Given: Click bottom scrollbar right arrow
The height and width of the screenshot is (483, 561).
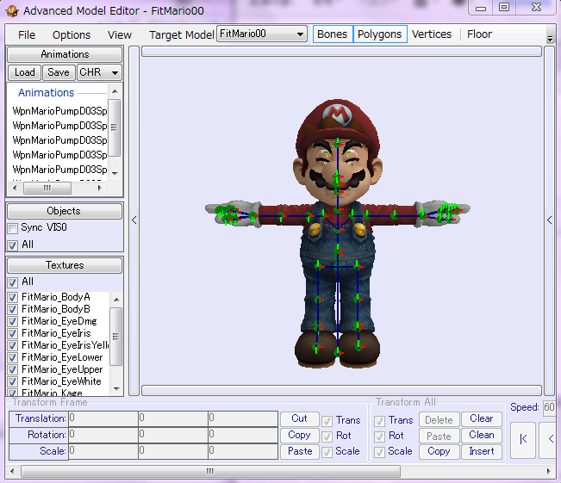Looking at the screenshot, I should pyautogui.click(x=548, y=471).
